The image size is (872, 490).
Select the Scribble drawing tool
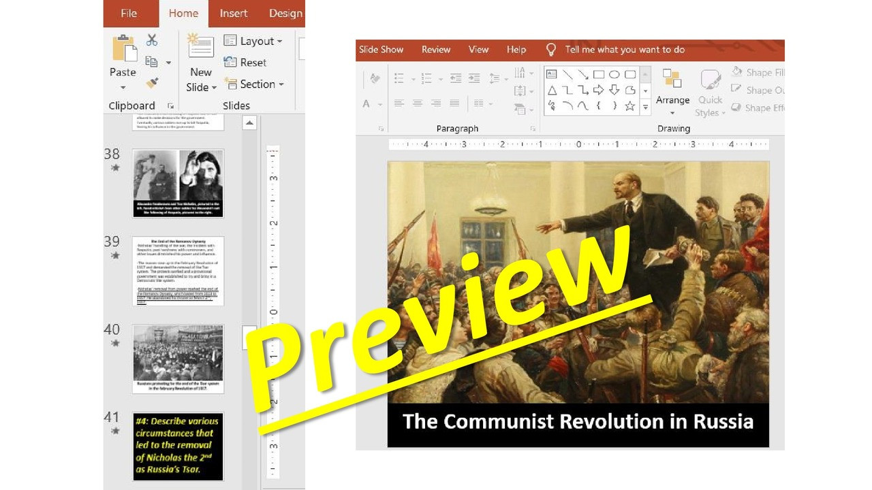(x=552, y=105)
